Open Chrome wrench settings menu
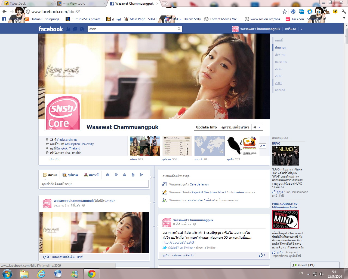 (344, 11)
